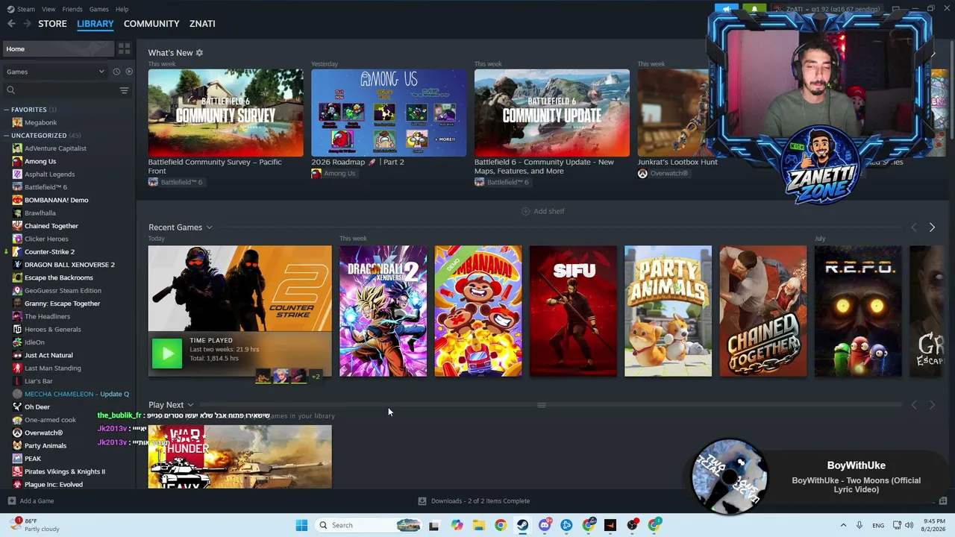The image size is (955, 537).
Task: Go back with the left navigation arrow
Action: (x=11, y=24)
